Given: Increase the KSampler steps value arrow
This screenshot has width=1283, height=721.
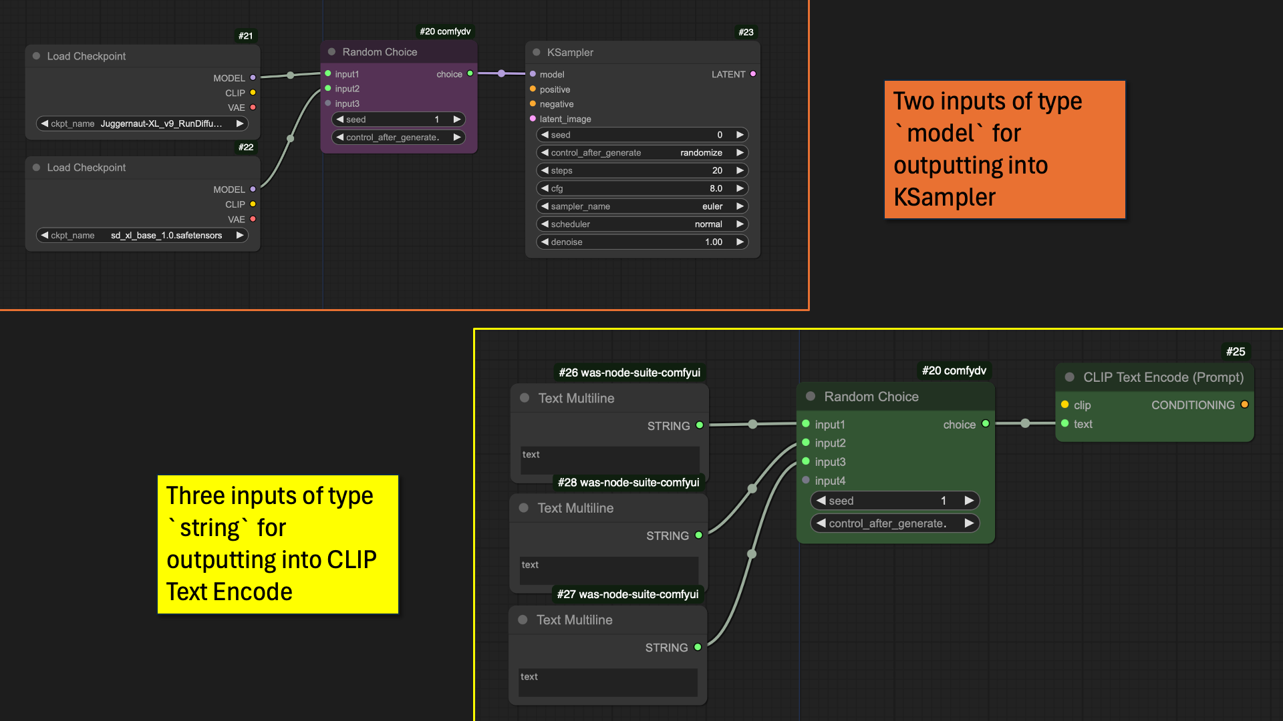Looking at the screenshot, I should click(x=740, y=170).
